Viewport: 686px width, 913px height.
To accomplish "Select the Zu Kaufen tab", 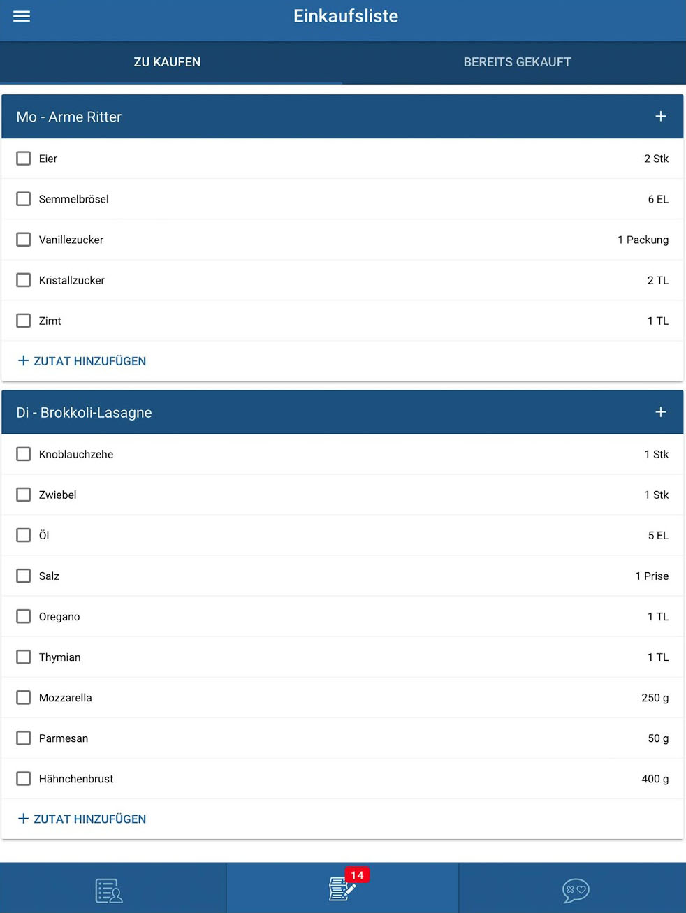I will pos(167,62).
